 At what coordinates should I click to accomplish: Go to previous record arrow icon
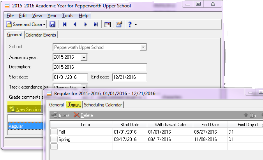point(75,24)
